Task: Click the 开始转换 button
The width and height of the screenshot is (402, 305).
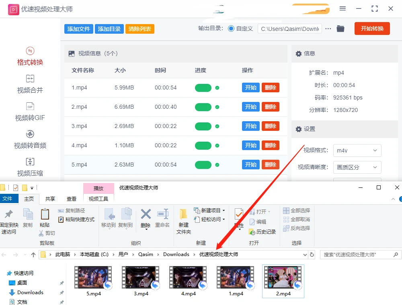Action: [372, 28]
